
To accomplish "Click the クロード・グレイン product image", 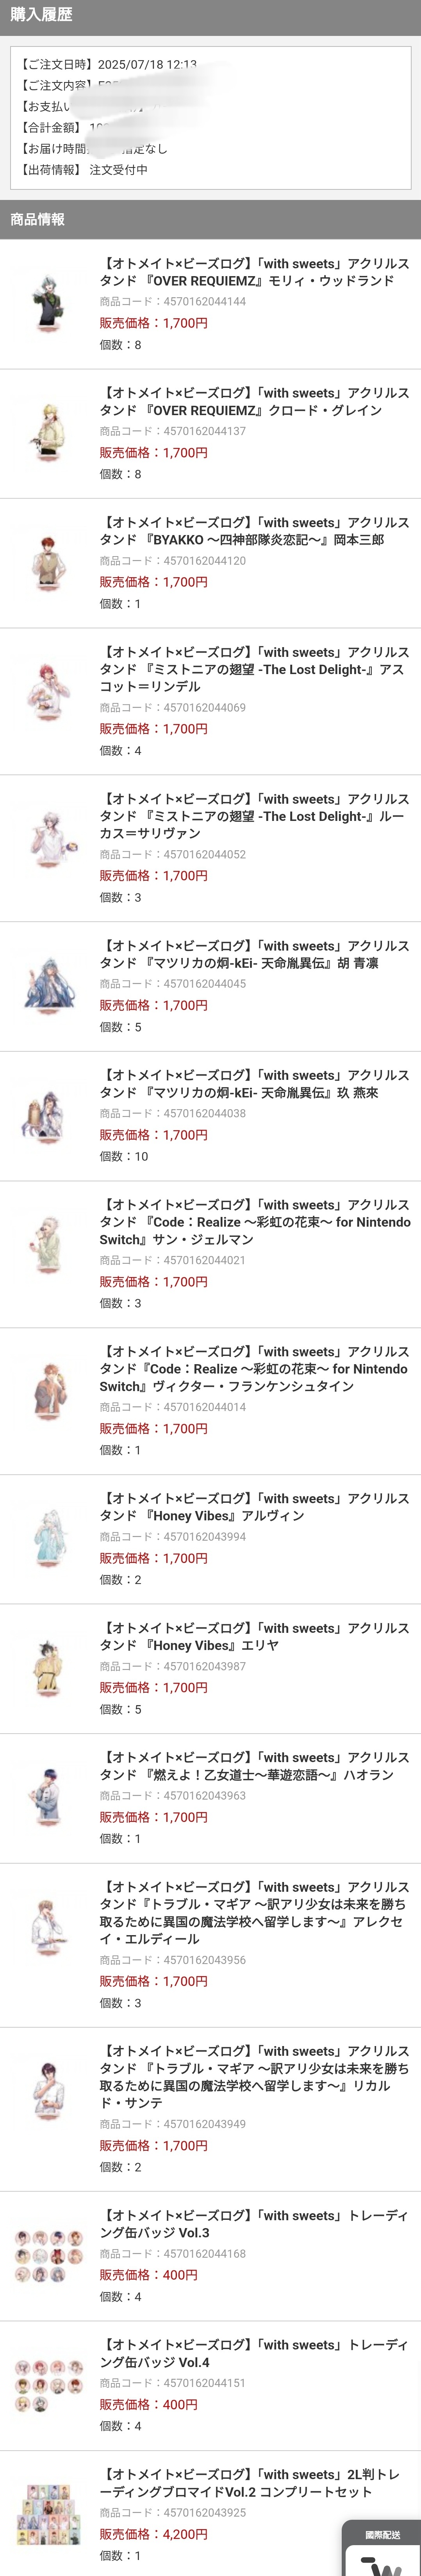I will coord(48,433).
